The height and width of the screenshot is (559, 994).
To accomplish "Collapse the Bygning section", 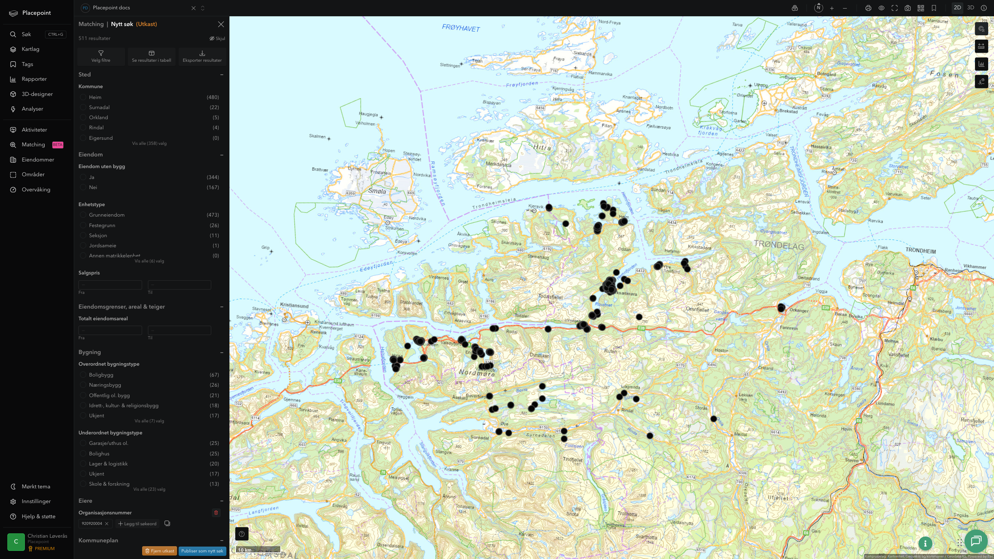I will click(x=222, y=352).
